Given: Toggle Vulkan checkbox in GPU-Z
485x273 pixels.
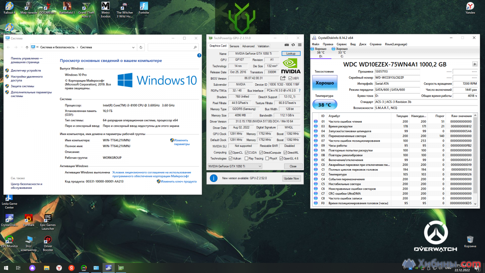Looking at the screenshot, I should (230, 159).
